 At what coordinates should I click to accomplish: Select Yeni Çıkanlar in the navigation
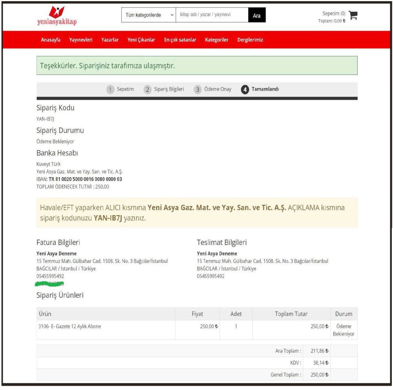pos(141,40)
